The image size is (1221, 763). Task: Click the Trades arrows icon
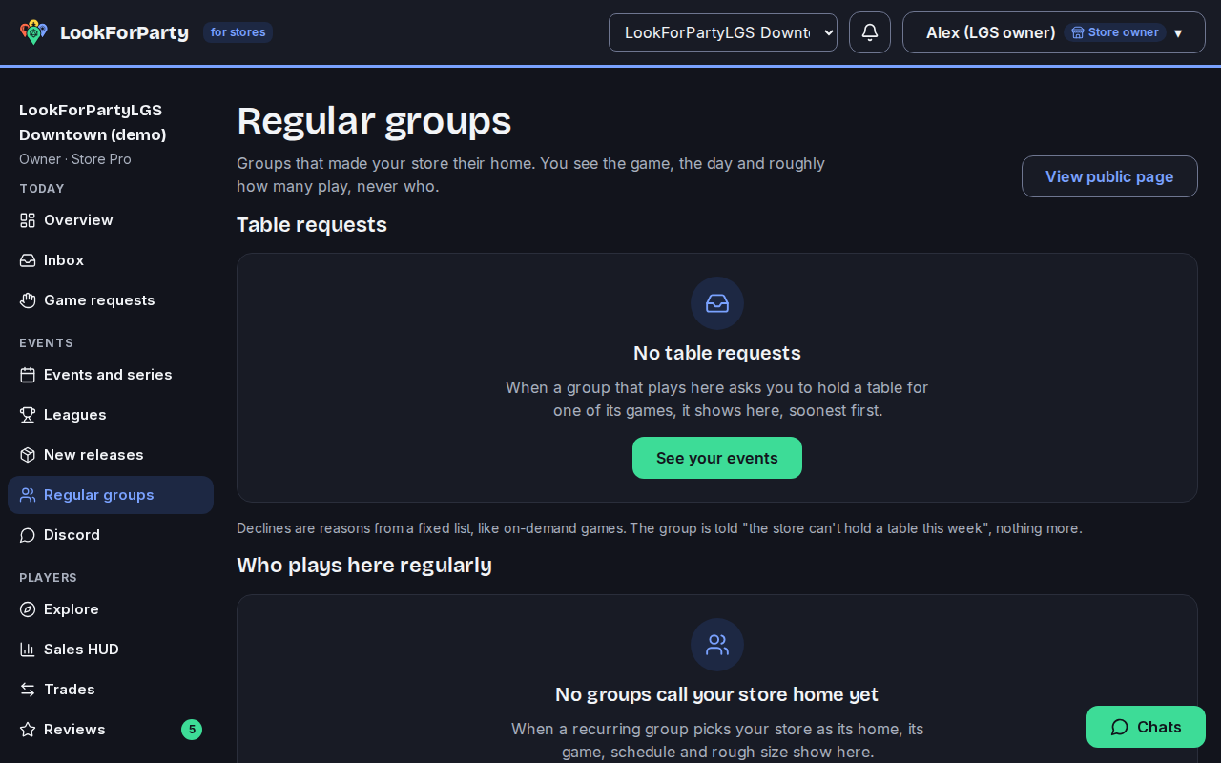pyautogui.click(x=28, y=690)
